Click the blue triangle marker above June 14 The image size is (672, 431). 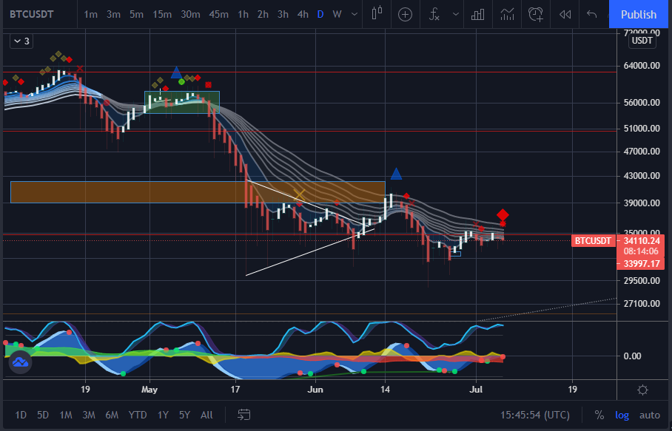[x=396, y=174]
